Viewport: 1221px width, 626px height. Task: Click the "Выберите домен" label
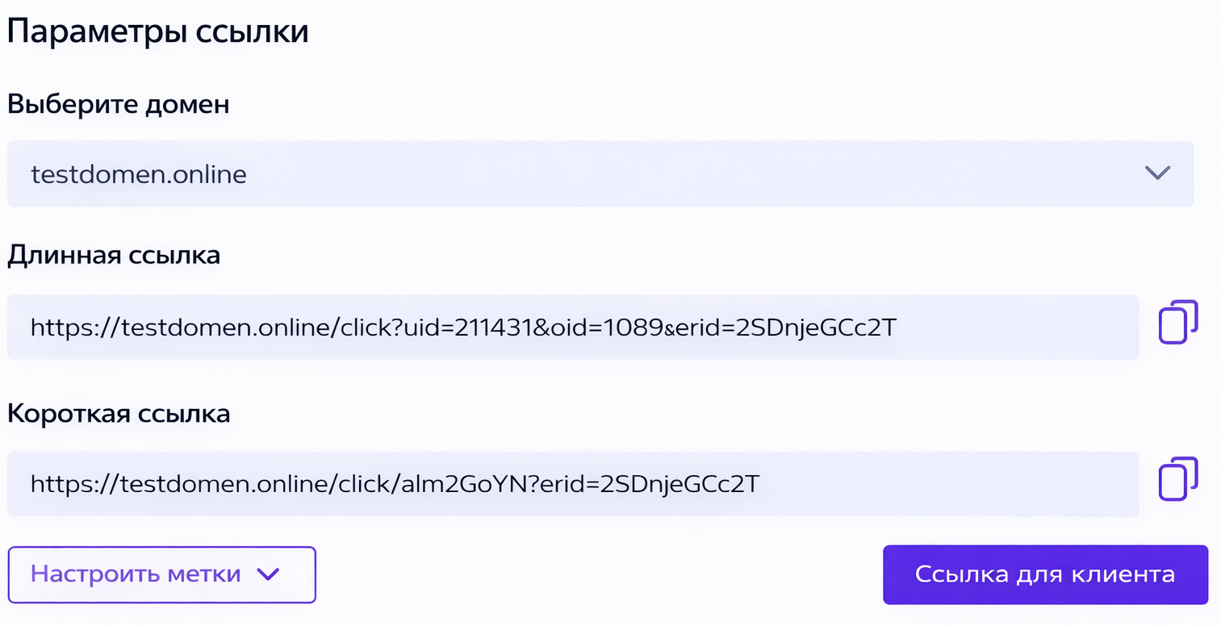(119, 104)
